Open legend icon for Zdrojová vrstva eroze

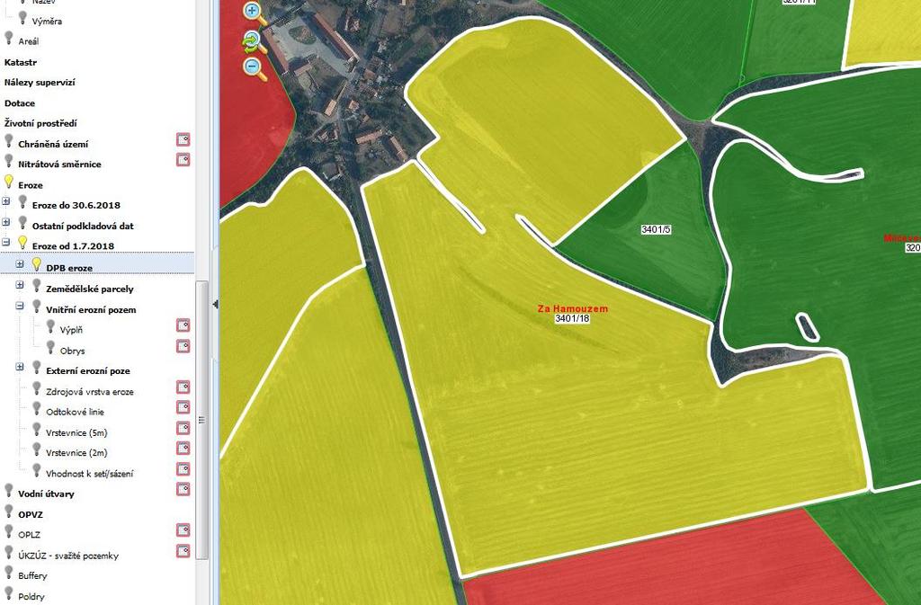(x=183, y=387)
